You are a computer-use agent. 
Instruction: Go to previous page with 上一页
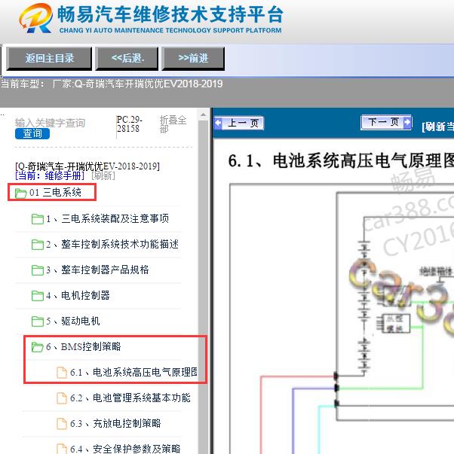pos(239,123)
